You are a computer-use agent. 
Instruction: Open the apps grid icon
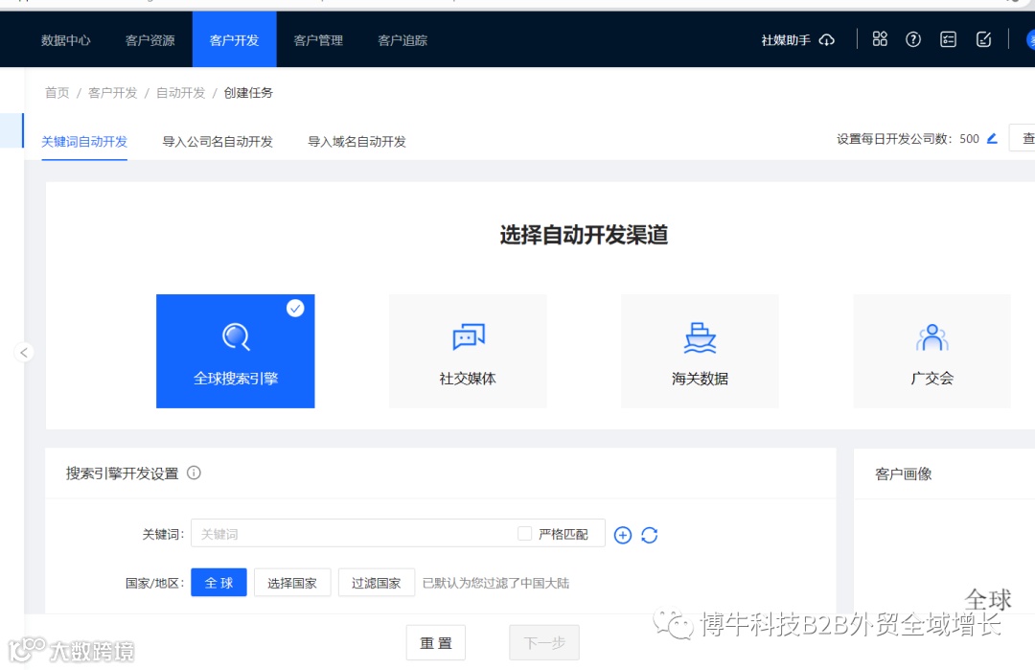880,39
